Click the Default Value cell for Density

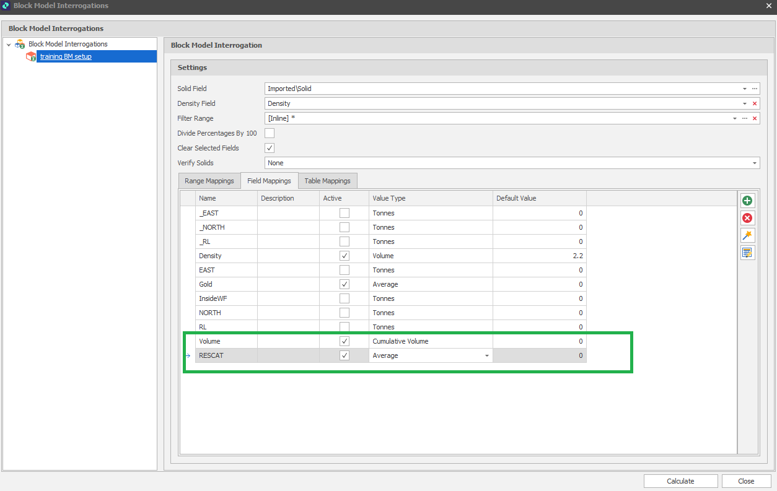[539, 256]
